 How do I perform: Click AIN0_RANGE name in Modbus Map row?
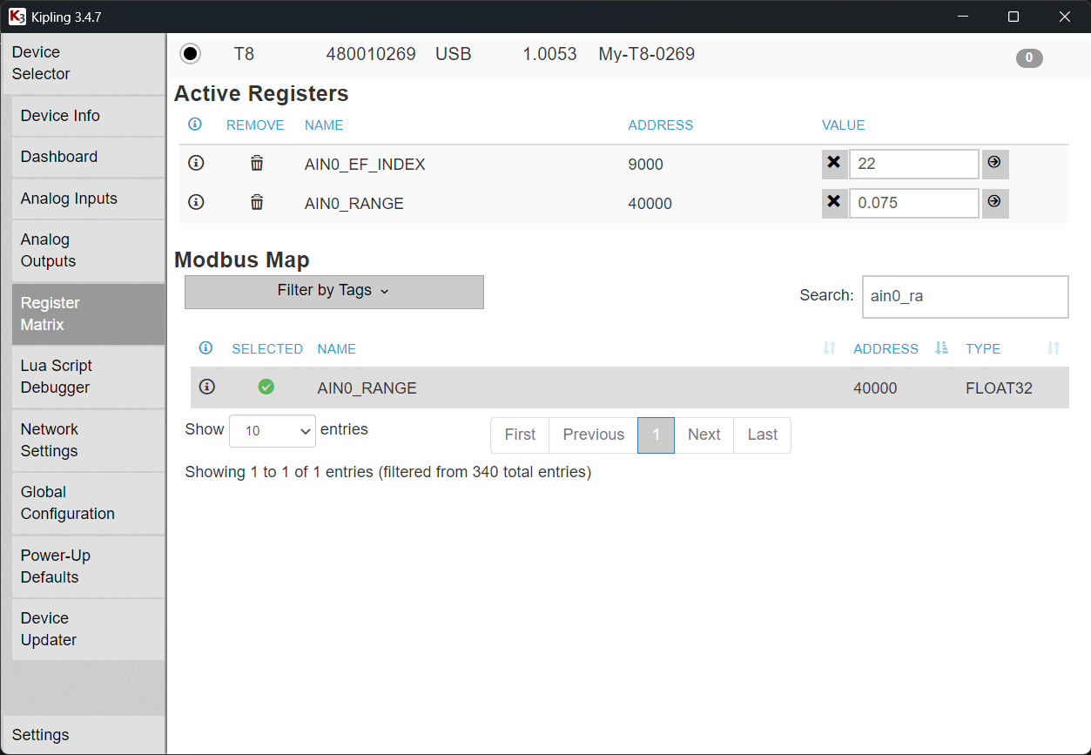point(367,388)
